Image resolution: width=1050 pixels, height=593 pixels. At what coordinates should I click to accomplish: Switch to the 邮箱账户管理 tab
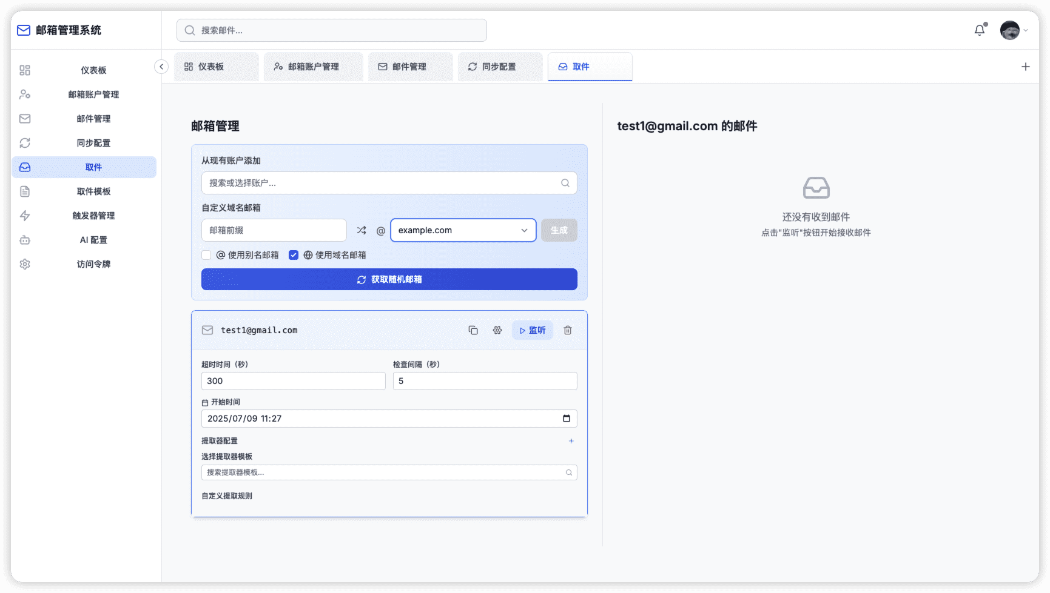[314, 67]
